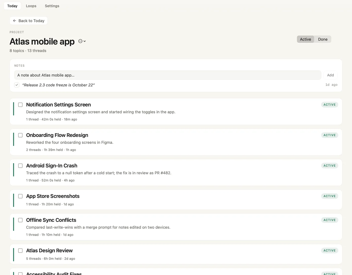This screenshot has width=352, height=275.
Task: Click ACTIVE badge on Onboarding Flow Redesign
Action: click(329, 135)
